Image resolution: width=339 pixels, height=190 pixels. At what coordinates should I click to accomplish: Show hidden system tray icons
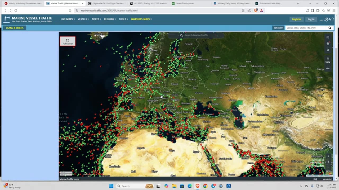pyautogui.click(x=301, y=186)
